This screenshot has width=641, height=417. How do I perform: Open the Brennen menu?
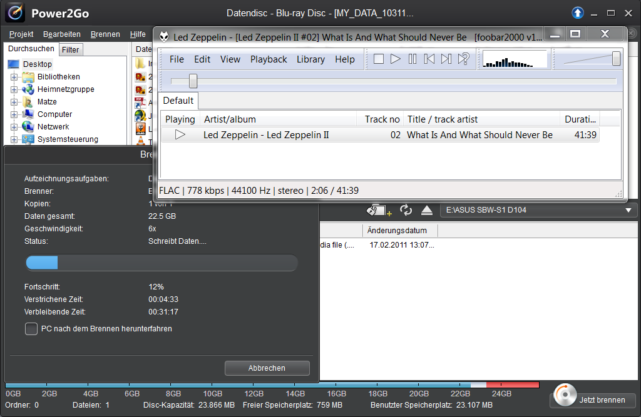tap(105, 34)
